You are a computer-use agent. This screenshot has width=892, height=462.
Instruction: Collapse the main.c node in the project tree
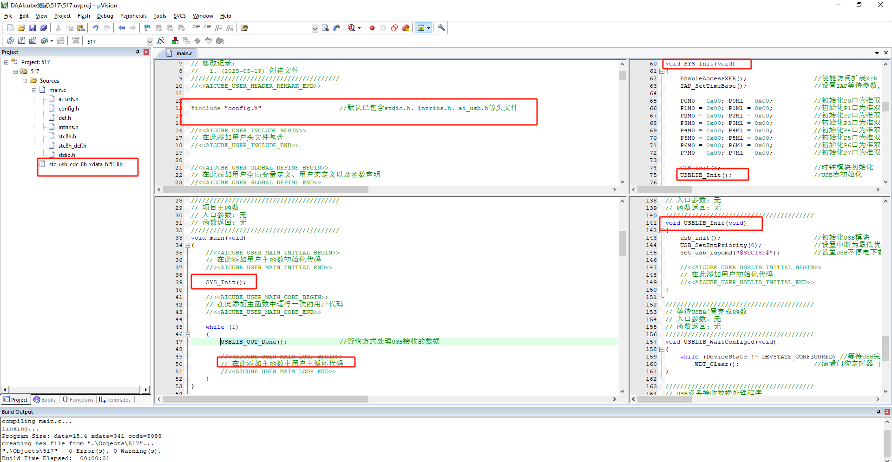(34, 90)
